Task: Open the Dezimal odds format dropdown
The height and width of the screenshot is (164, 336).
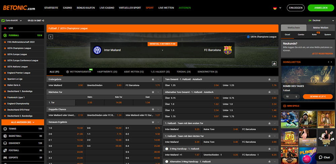Action: 333,21
